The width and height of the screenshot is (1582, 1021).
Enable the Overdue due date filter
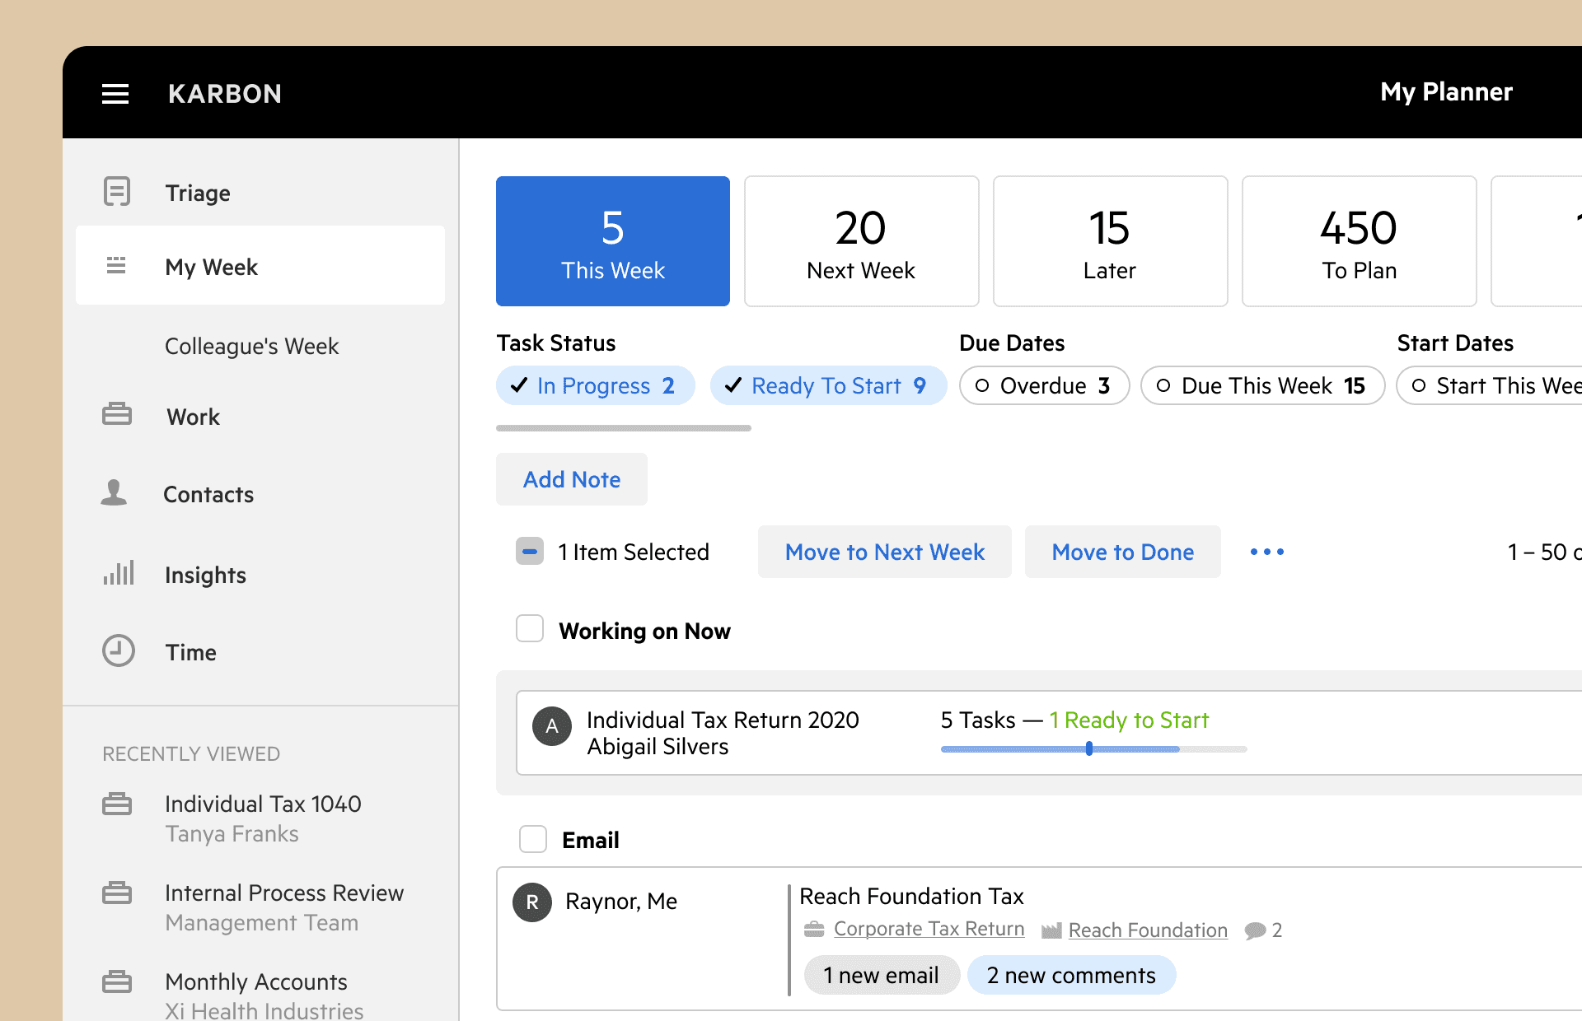[x=1045, y=385]
